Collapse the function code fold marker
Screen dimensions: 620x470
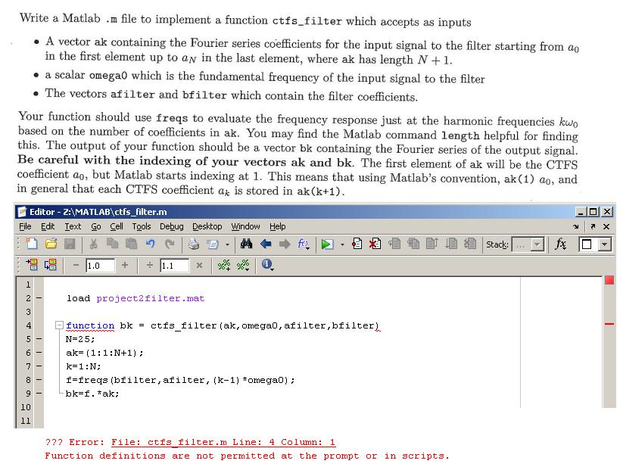coord(59,325)
